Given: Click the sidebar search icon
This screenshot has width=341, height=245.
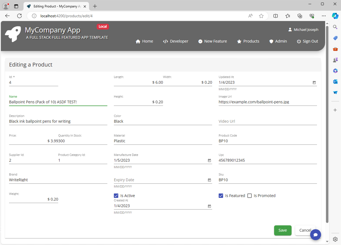Looking at the screenshot, I should click(335, 27).
